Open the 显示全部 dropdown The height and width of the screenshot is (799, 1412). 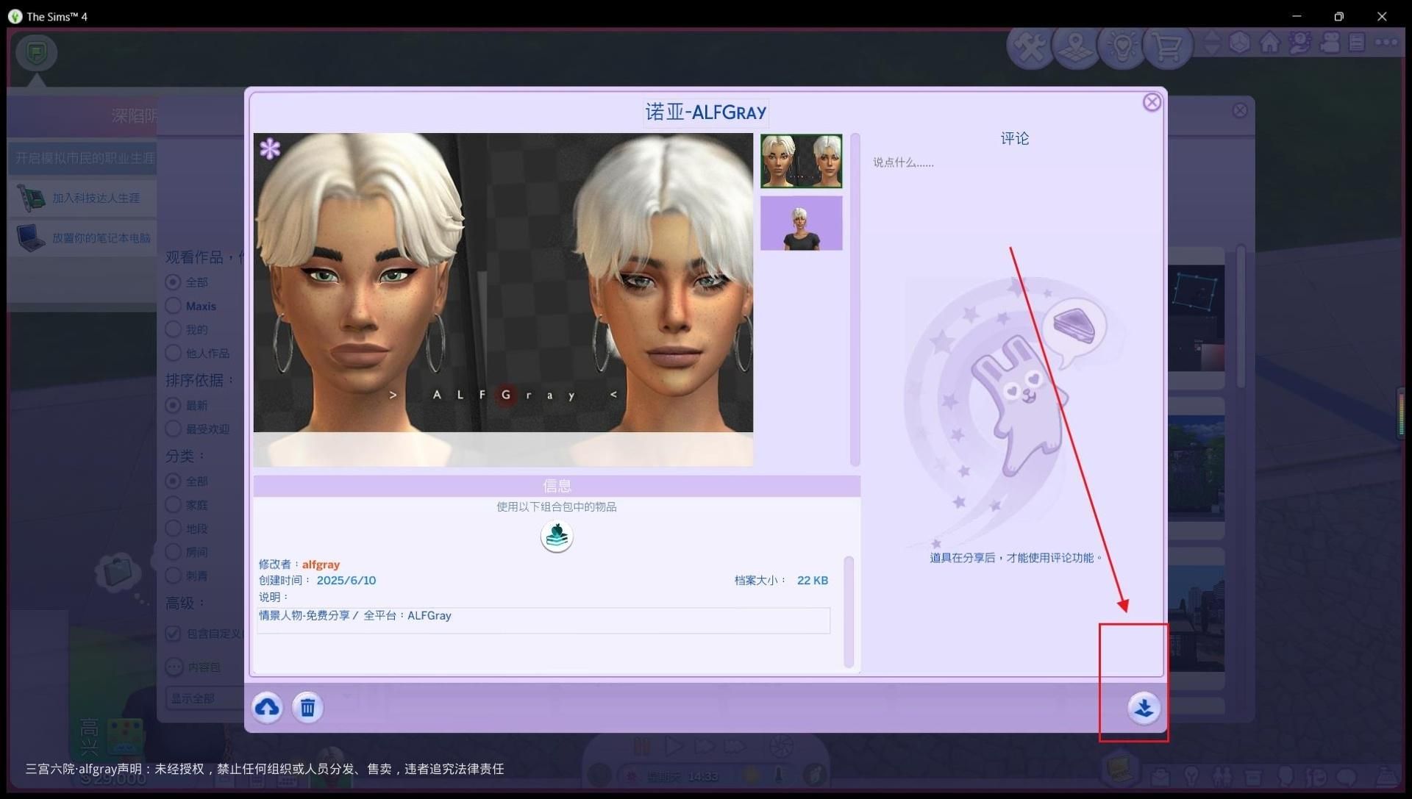point(205,698)
